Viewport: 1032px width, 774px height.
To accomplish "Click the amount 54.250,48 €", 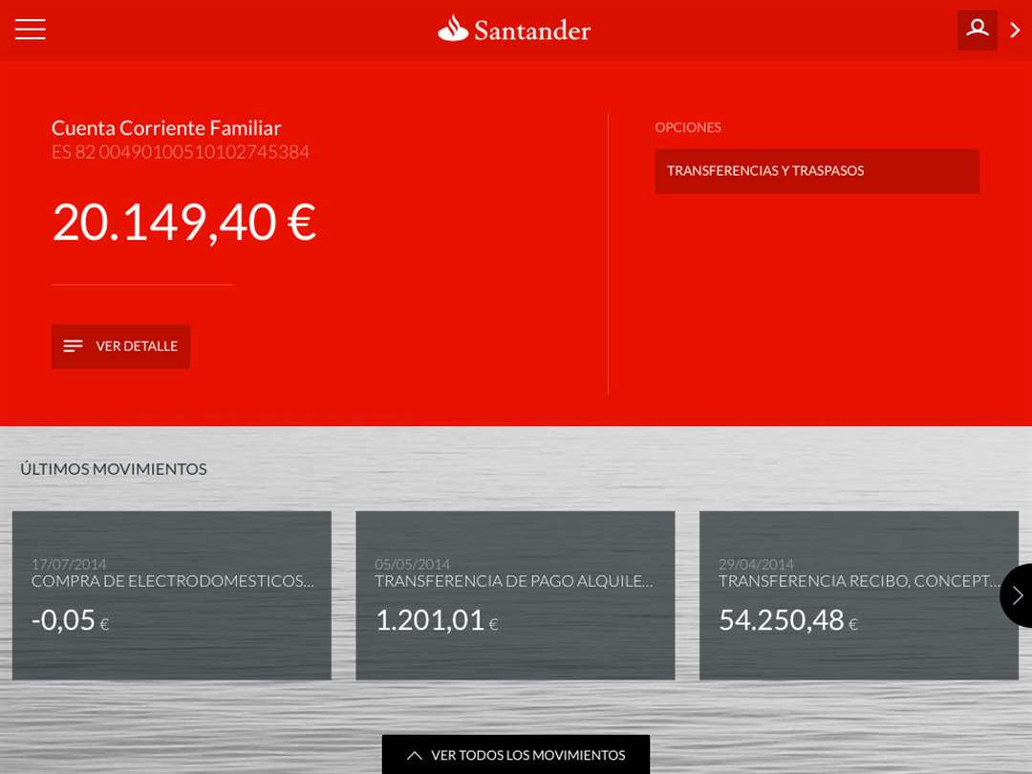I will tap(787, 621).
